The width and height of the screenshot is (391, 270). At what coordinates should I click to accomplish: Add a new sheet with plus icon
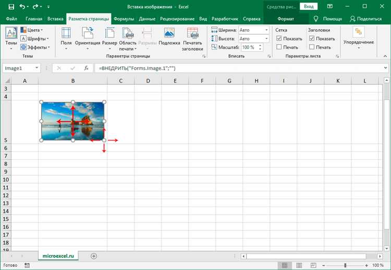(94, 256)
